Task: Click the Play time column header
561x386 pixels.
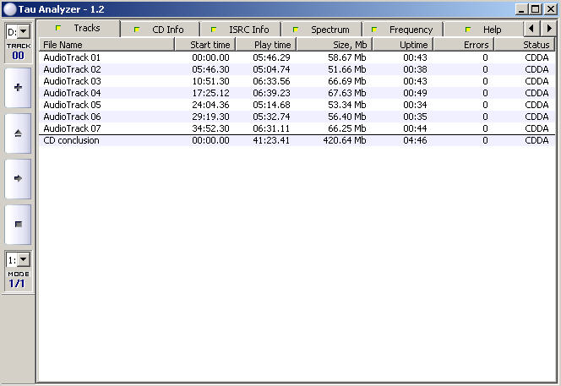Action: [264, 45]
